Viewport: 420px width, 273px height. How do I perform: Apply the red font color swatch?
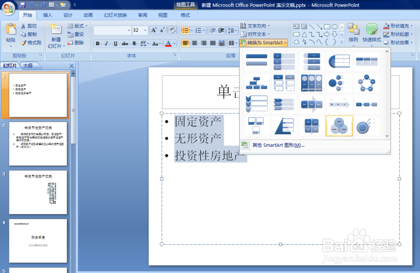coord(168,43)
